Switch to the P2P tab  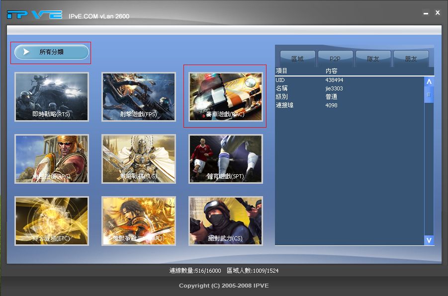[335, 59]
